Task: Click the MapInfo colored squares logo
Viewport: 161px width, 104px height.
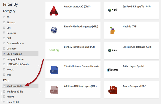Action: [113, 30]
